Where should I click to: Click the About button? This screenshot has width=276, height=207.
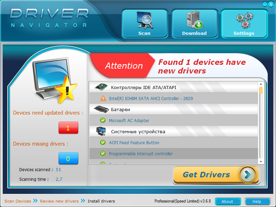pos(228,201)
